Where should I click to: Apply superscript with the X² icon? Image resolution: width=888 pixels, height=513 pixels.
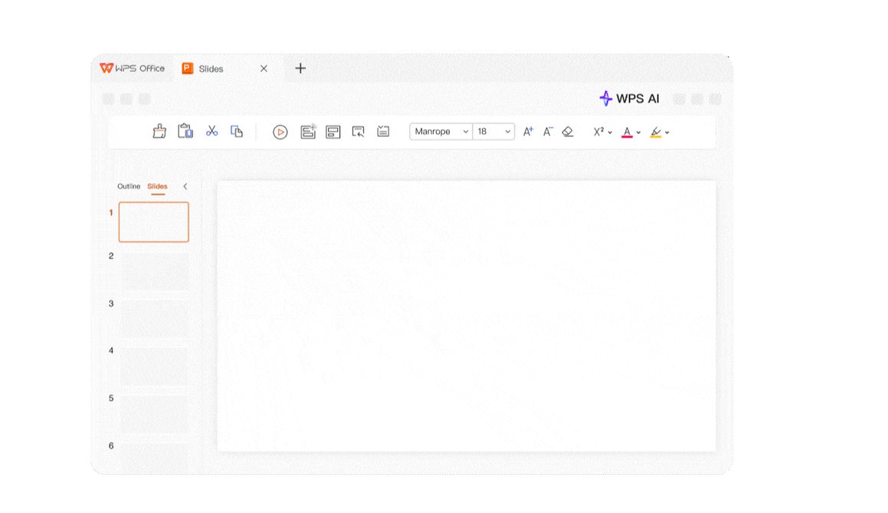[598, 132]
